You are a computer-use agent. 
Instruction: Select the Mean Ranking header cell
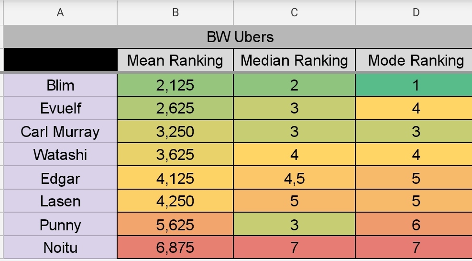(x=175, y=60)
